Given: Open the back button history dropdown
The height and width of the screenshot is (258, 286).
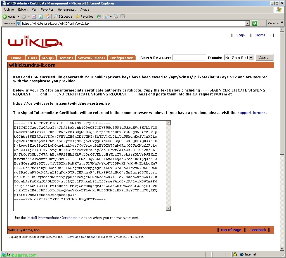Looking at the screenshot, I should click(x=18, y=17).
